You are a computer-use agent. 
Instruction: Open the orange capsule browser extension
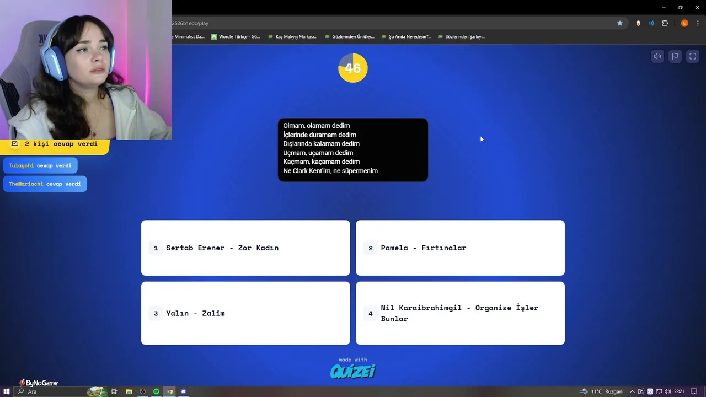pyautogui.click(x=638, y=23)
